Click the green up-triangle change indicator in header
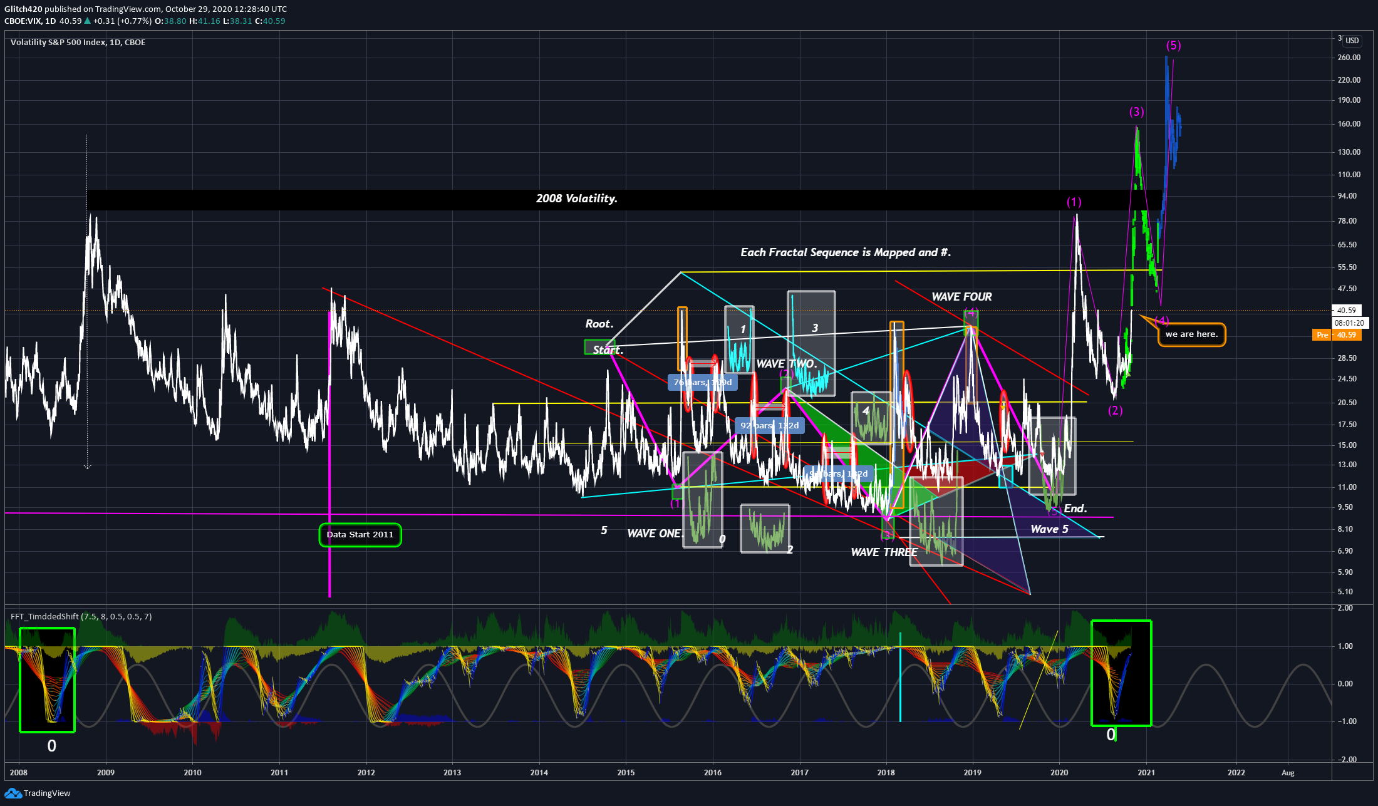This screenshot has width=1378, height=806. [88, 21]
